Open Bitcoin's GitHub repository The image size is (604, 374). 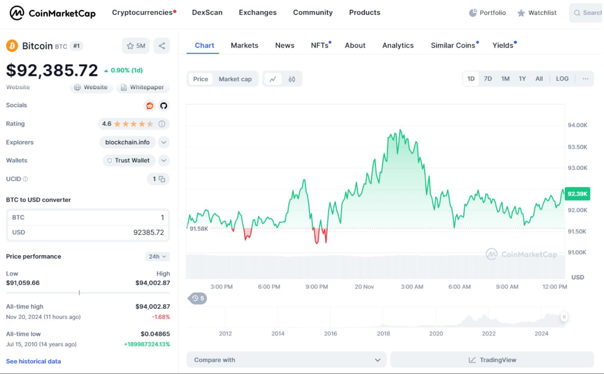pyautogui.click(x=163, y=106)
